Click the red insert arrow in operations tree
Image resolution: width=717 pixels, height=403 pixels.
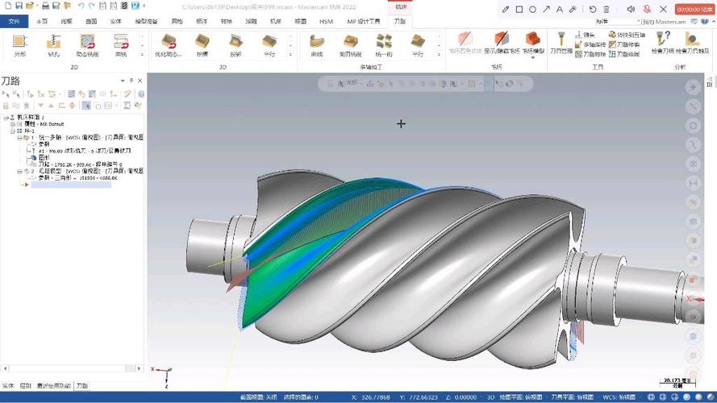[x=27, y=185]
